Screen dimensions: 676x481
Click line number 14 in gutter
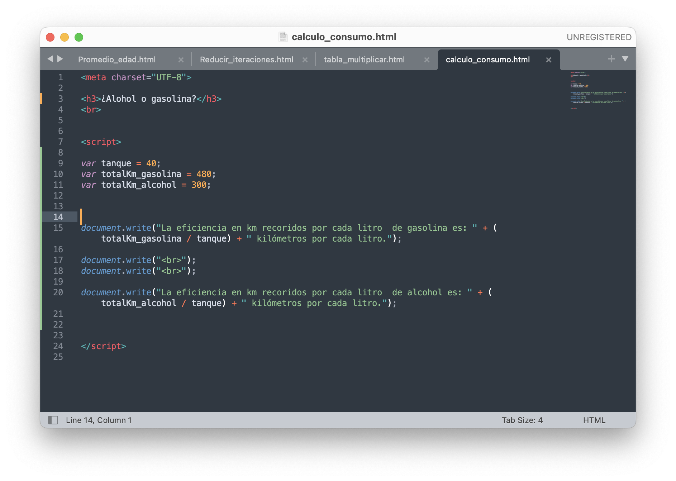pos(58,217)
